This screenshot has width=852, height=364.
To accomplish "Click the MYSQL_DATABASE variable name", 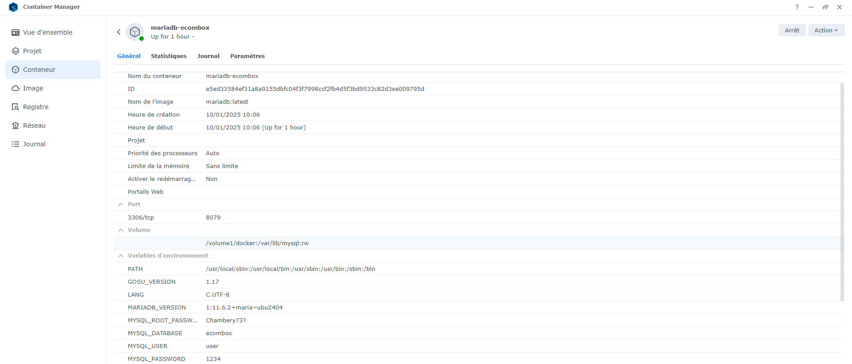I will 155,333.
